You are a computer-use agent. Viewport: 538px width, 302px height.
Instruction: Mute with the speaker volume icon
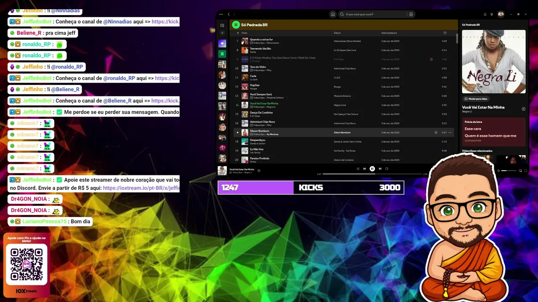pyautogui.click(x=498, y=171)
